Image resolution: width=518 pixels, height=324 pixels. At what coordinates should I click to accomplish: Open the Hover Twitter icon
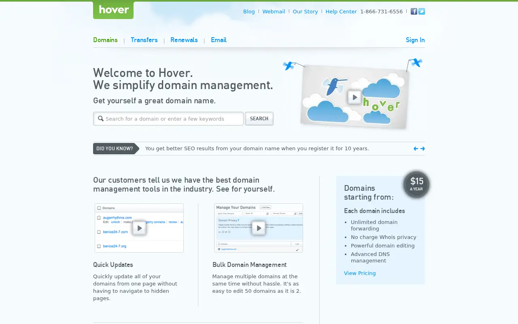pos(422,11)
